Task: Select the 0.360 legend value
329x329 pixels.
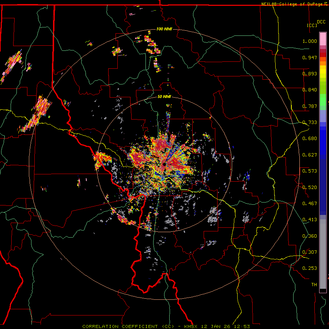Action: click(310, 236)
